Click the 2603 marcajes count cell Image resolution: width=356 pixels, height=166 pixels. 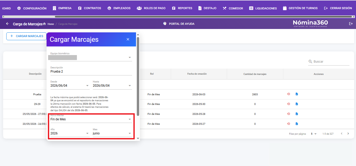click(x=255, y=94)
